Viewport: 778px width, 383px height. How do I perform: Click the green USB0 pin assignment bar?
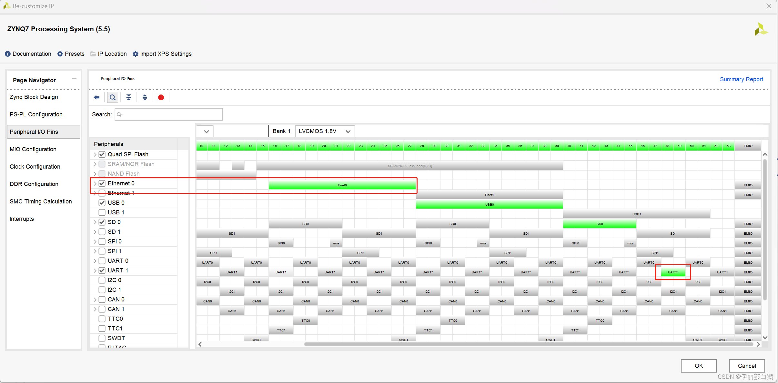[x=489, y=204]
